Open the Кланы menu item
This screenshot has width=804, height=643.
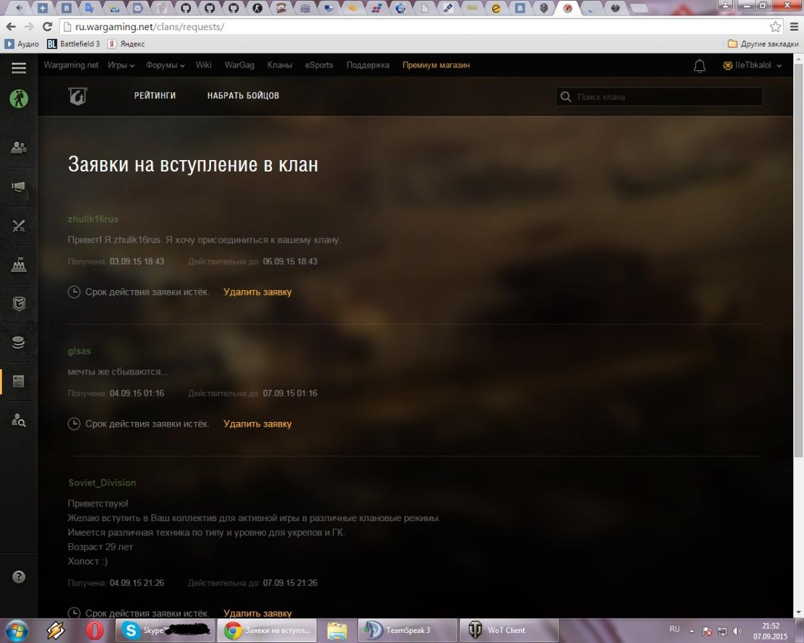[279, 65]
